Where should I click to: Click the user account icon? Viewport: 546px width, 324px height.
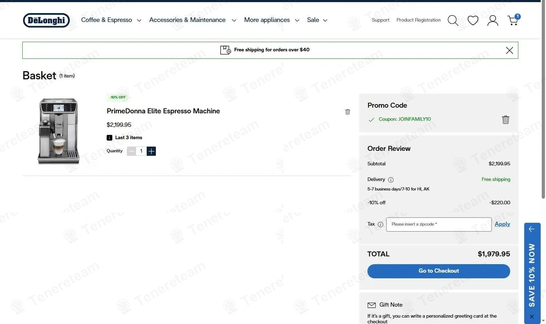[492, 21]
